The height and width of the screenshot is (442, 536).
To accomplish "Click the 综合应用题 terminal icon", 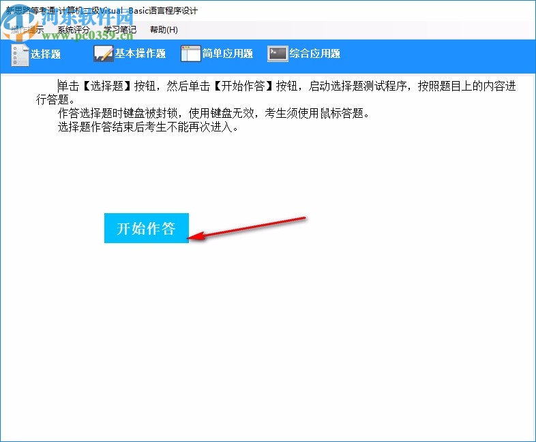I will 278,54.
